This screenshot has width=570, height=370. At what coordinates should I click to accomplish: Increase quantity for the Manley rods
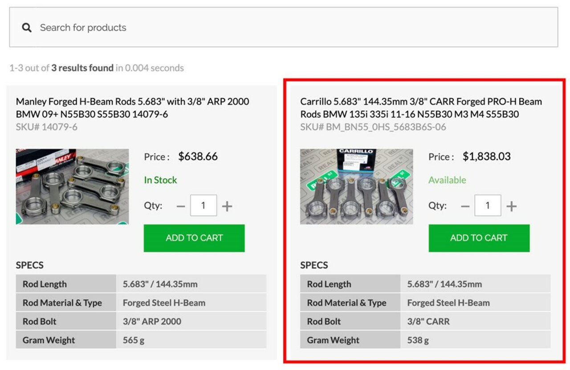pos(227,206)
